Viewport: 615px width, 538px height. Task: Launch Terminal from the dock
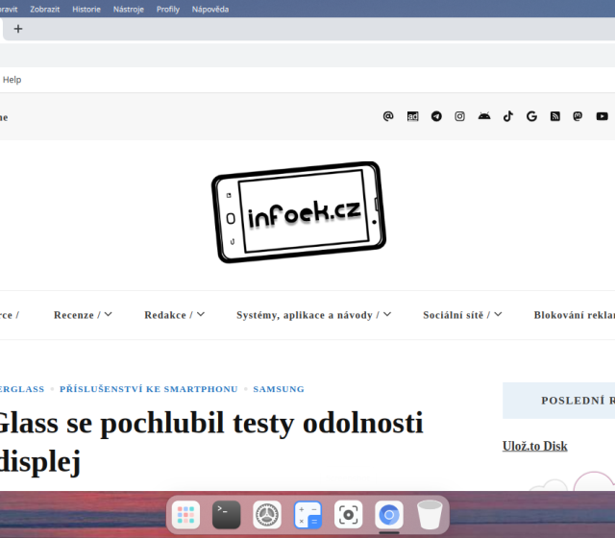pyautogui.click(x=226, y=515)
